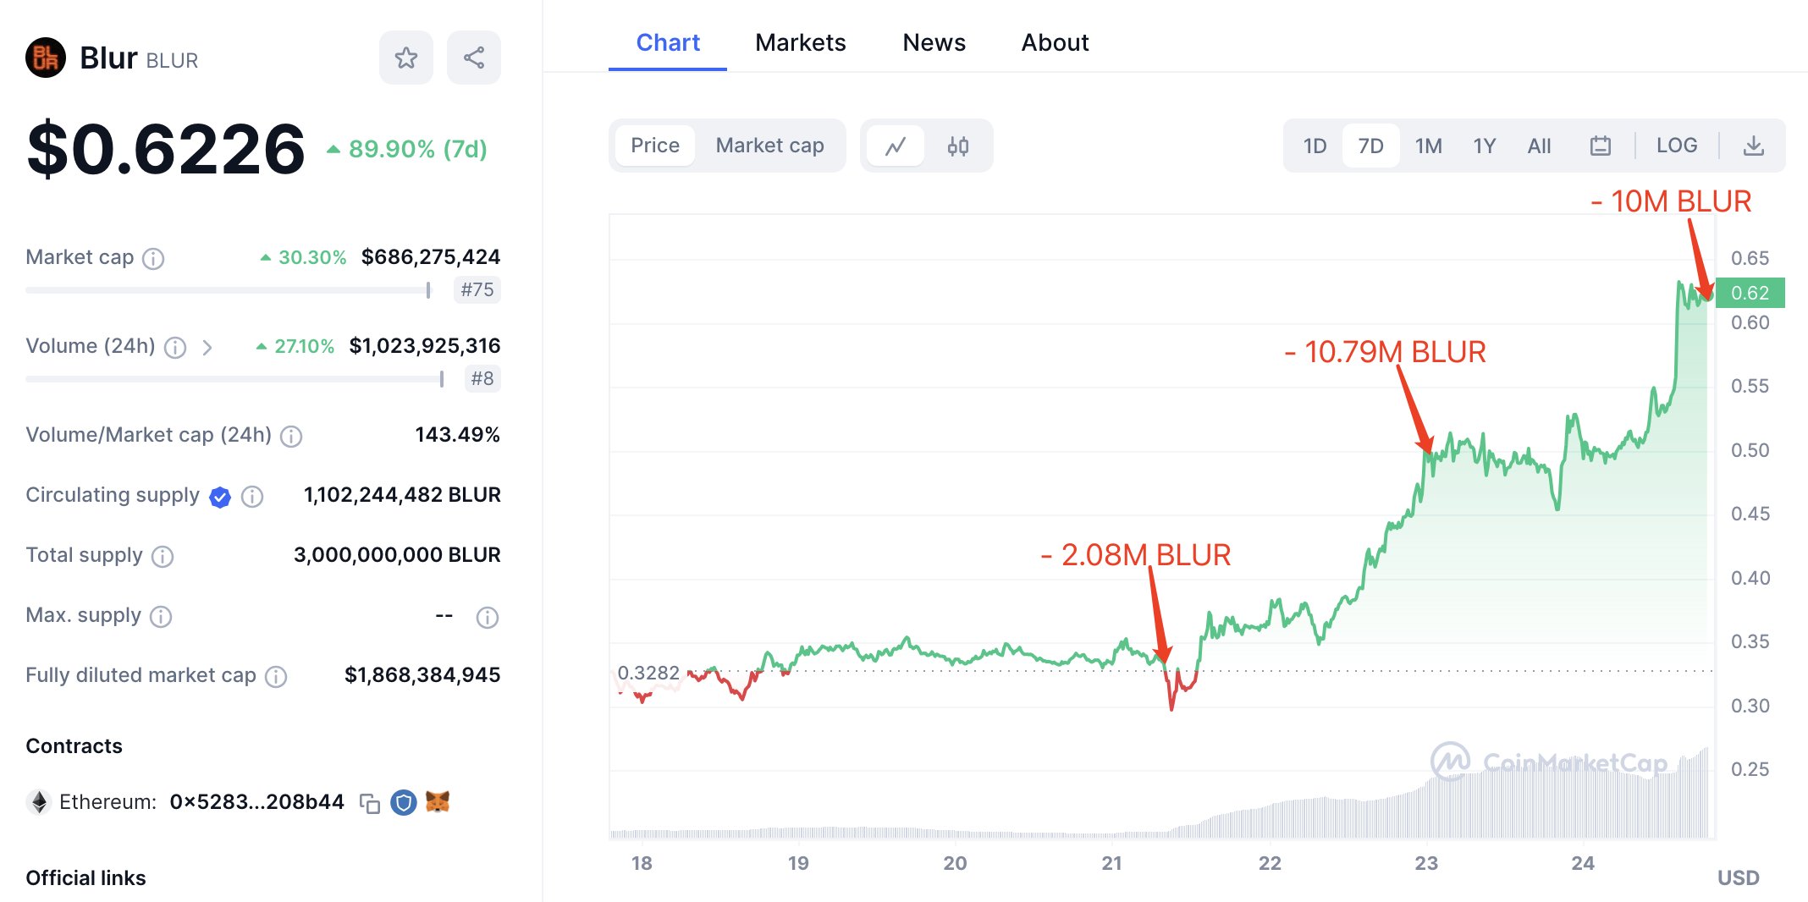This screenshot has width=1808, height=902.
Task: Add Blur to watchlist with star icon
Action: coord(406,58)
